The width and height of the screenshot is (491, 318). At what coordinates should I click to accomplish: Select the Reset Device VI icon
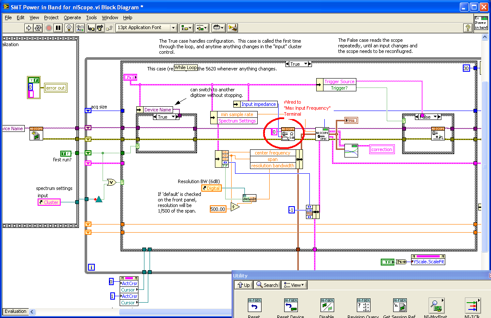(291, 305)
